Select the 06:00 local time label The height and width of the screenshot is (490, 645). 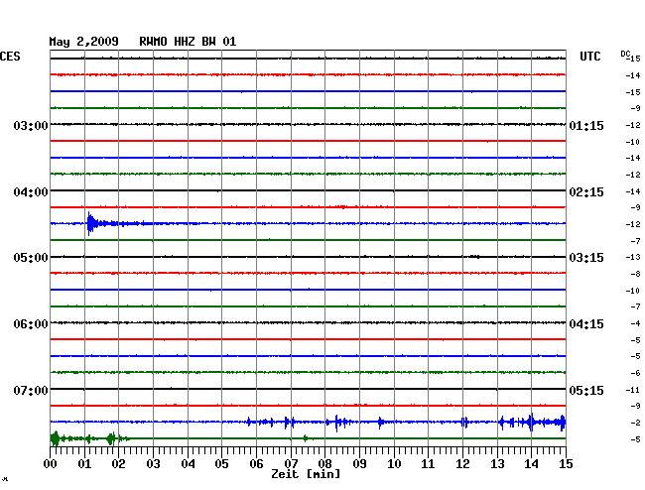[31, 324]
